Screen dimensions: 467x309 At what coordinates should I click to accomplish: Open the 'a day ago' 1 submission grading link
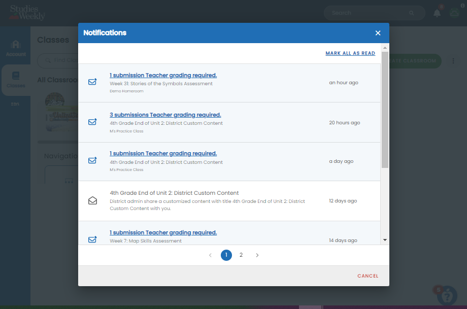click(x=163, y=154)
